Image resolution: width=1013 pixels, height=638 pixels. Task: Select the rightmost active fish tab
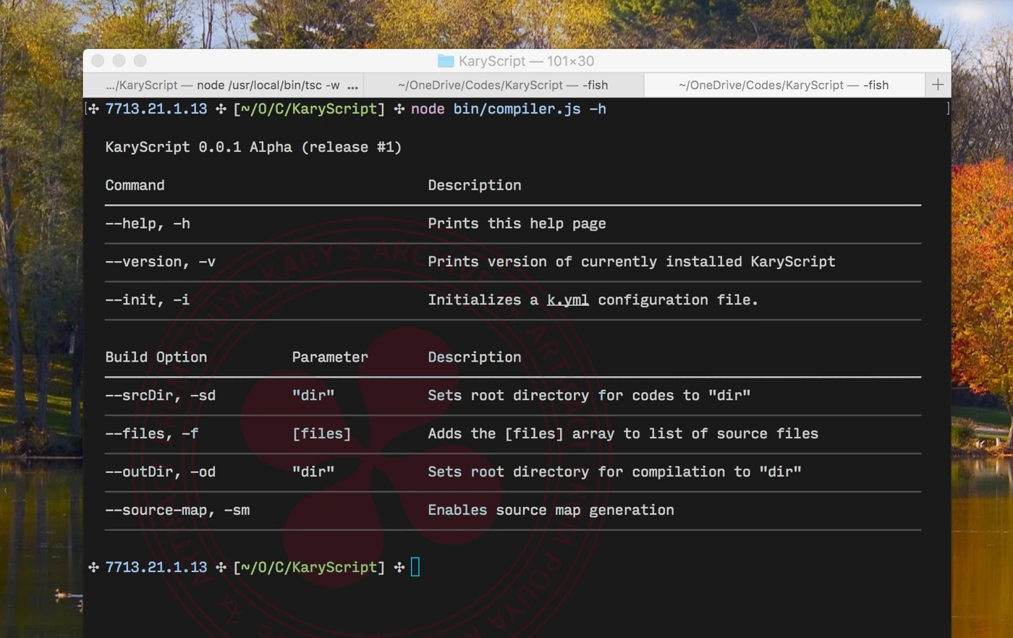point(784,85)
